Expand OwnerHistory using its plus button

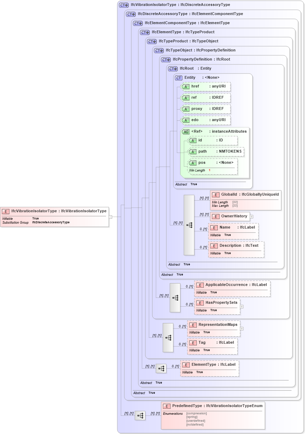coord(251,216)
